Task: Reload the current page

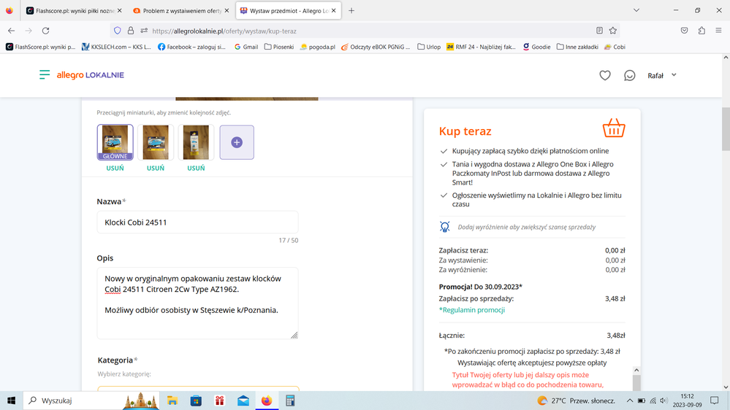Action: [45, 31]
